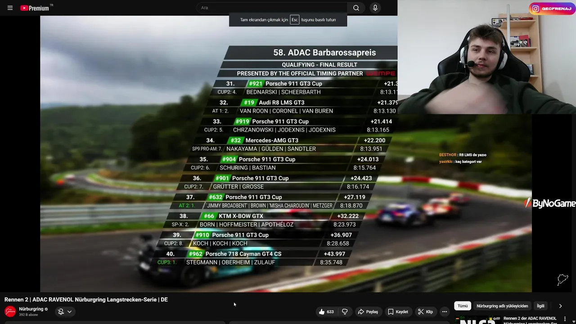Open the YouTube hamburger guide menu
The image size is (576, 324).
point(10,8)
